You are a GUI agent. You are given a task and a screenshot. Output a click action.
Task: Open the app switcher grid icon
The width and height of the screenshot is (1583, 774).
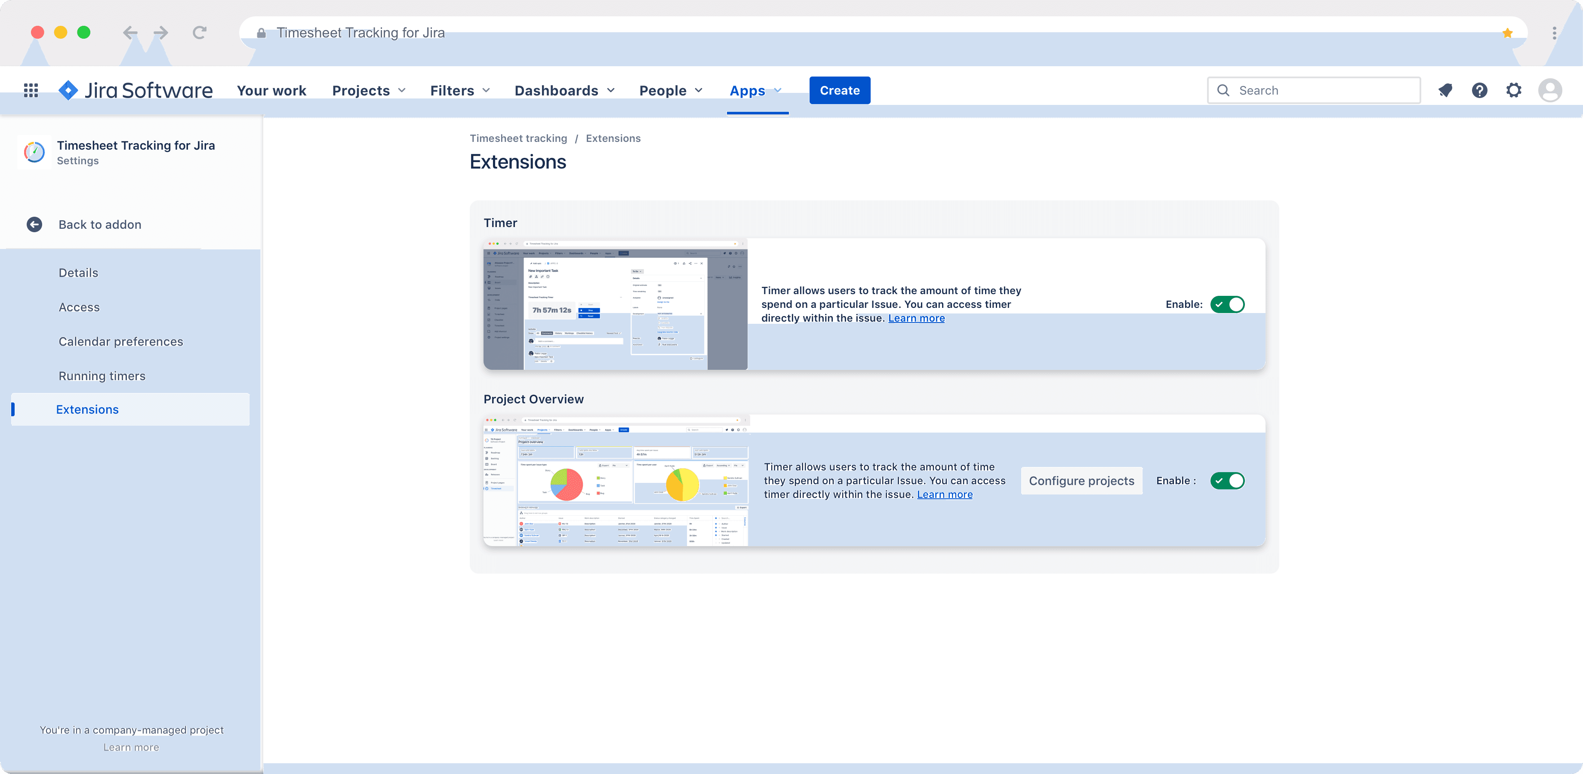coord(31,90)
